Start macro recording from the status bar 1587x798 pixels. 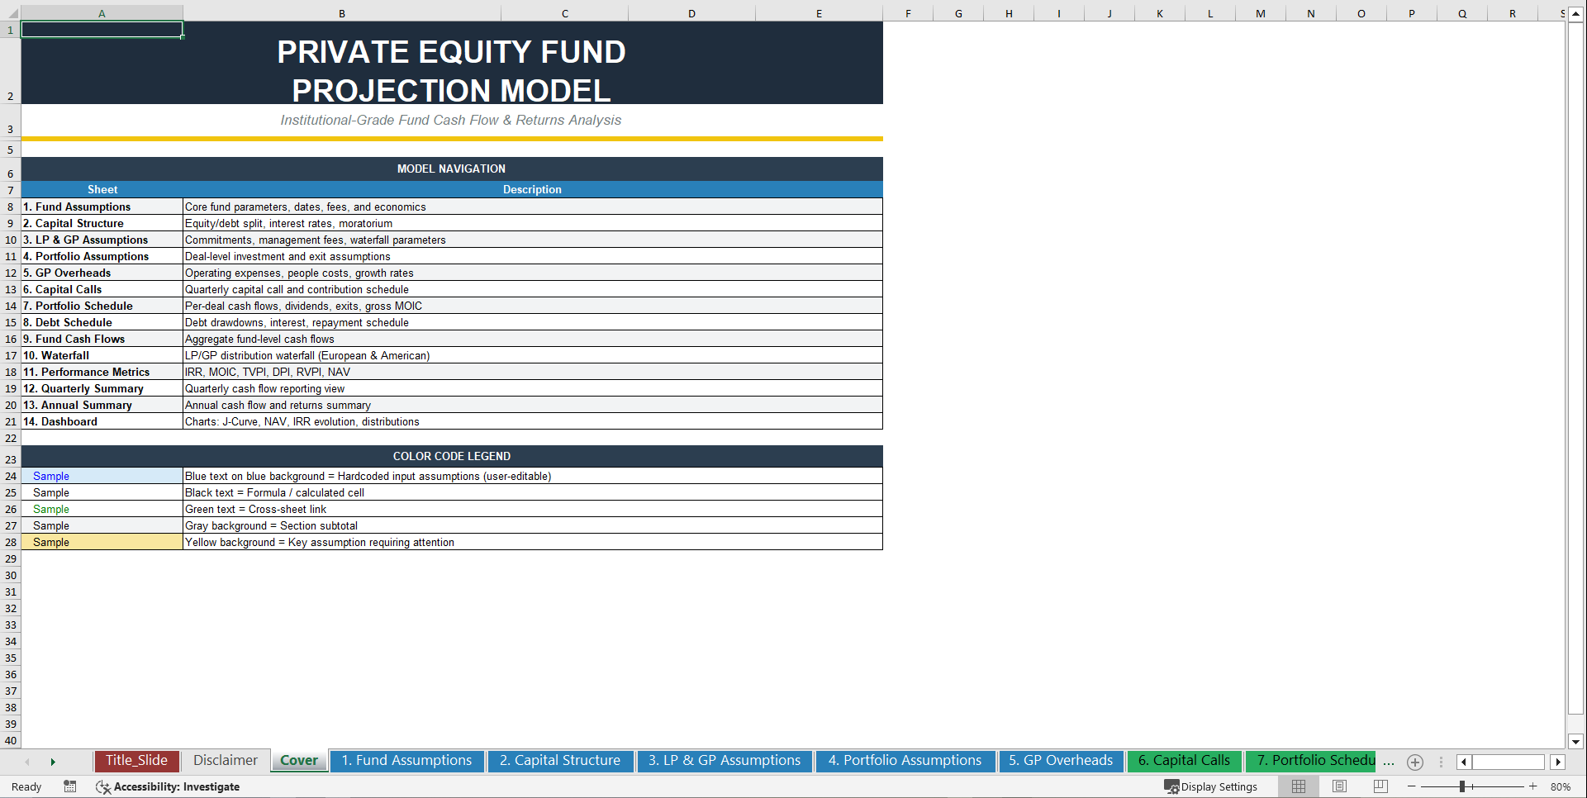click(x=70, y=786)
